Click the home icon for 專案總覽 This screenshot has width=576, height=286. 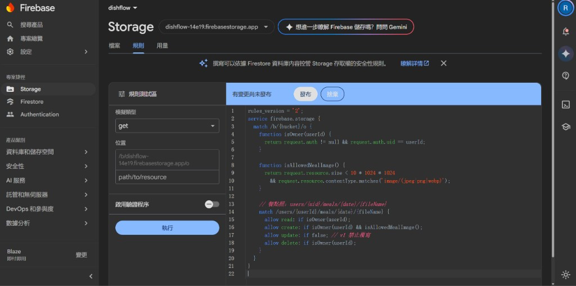click(x=10, y=38)
